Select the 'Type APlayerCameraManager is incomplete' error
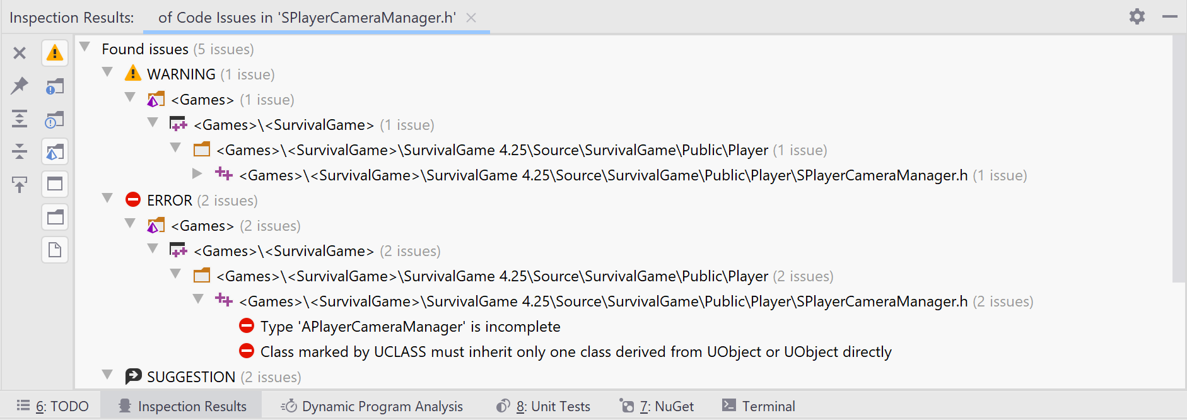 tap(410, 327)
